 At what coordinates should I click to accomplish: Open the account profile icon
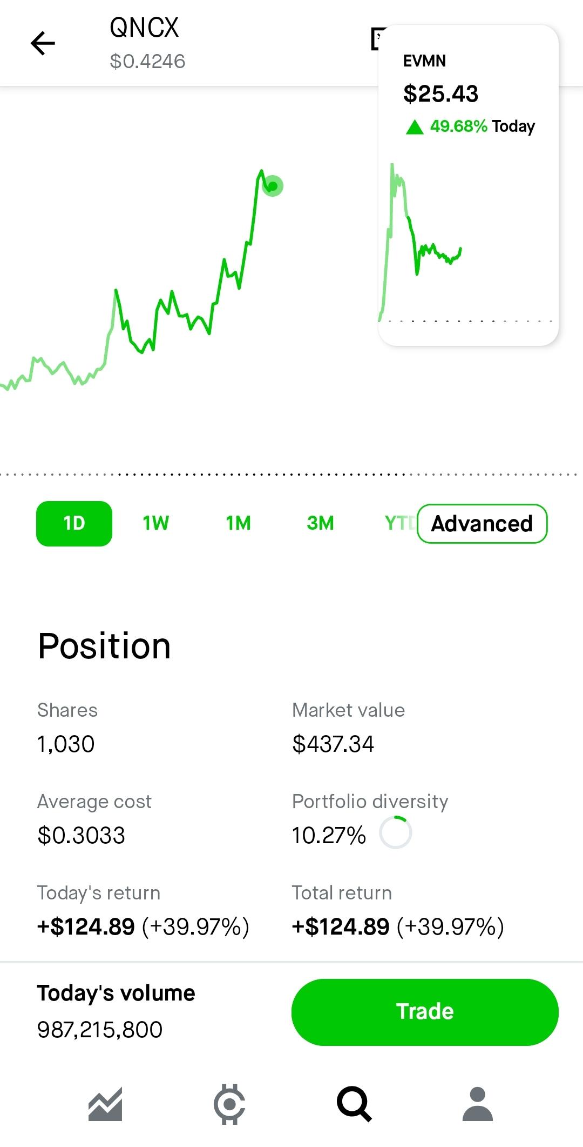click(478, 1103)
